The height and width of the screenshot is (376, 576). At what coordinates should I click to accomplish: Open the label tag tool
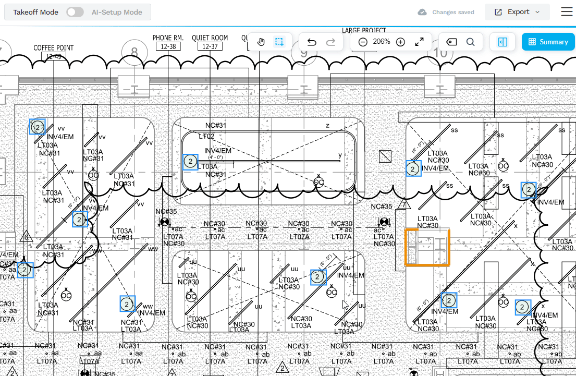click(451, 42)
